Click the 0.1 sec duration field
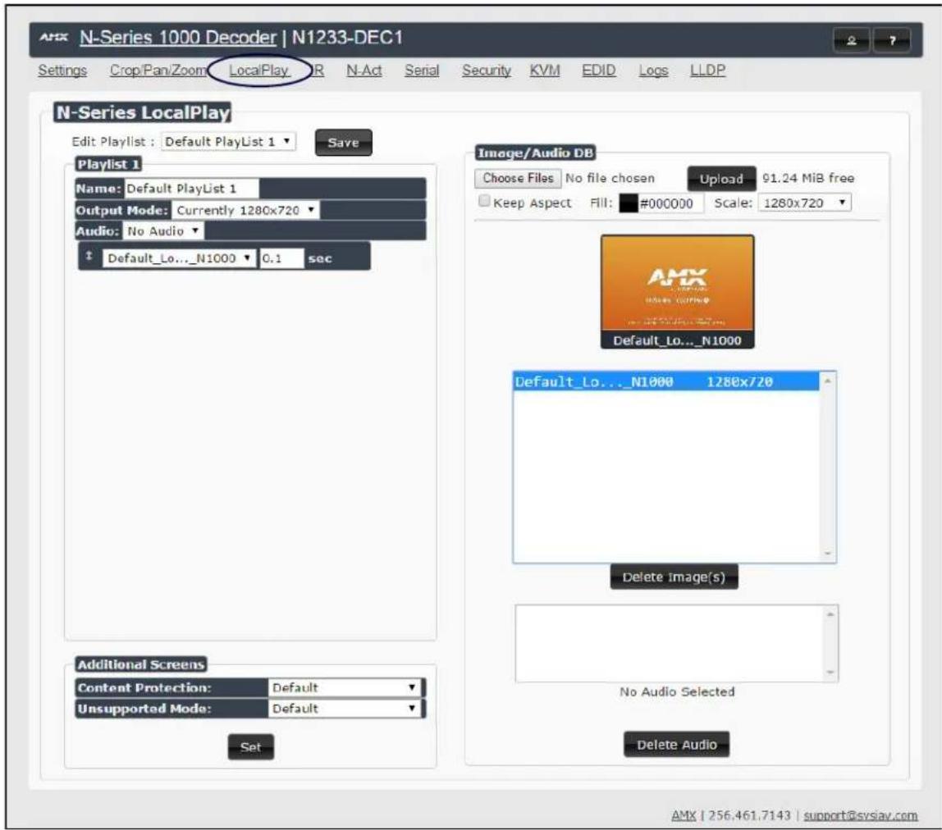 pyautogui.click(x=281, y=258)
